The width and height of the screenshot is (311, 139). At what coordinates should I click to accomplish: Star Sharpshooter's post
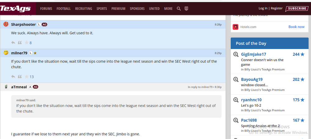(x=27, y=43)
